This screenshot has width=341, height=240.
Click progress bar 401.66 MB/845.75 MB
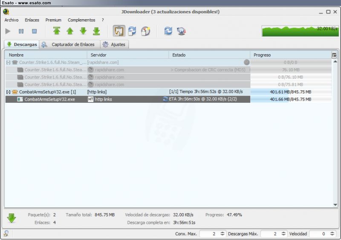[x=291, y=99]
